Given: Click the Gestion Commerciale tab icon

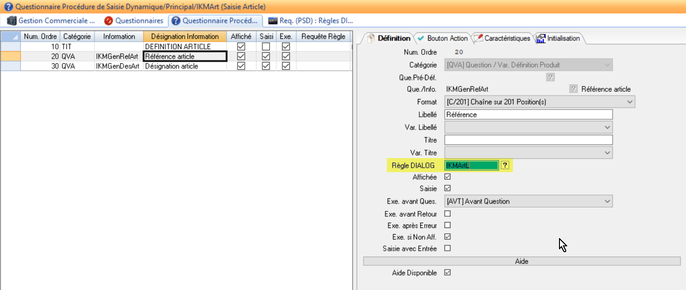Looking at the screenshot, I should [12, 21].
